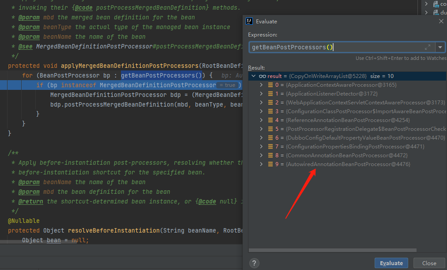
Task: Expand the top project tree node chevron
Action: (426, 4)
